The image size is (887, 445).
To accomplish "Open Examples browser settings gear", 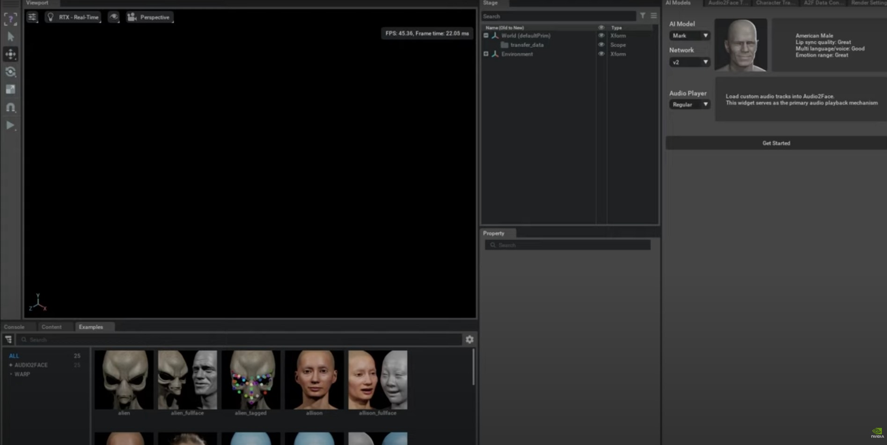I will (469, 340).
